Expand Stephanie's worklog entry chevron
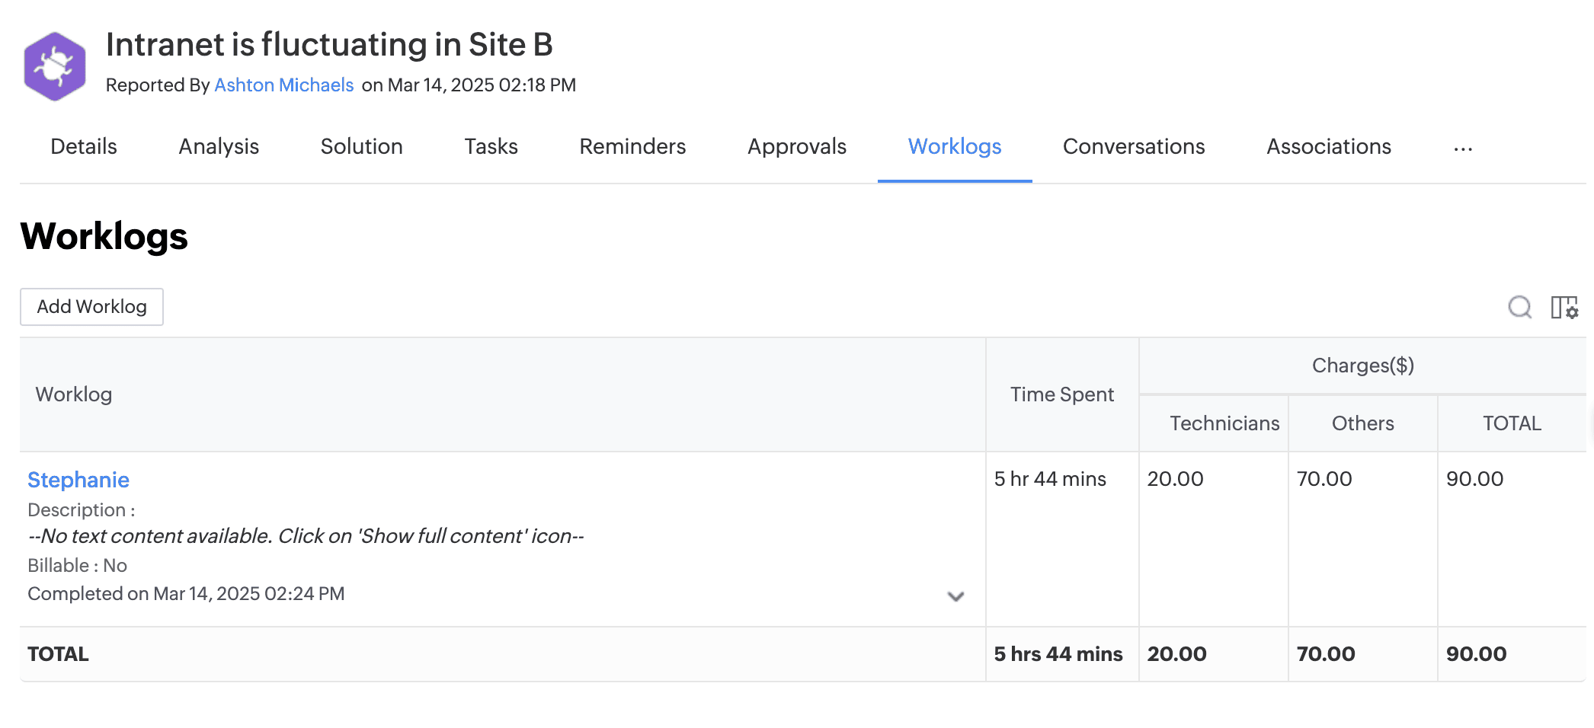Viewport: 1594px width, 728px height. pyautogui.click(x=955, y=596)
